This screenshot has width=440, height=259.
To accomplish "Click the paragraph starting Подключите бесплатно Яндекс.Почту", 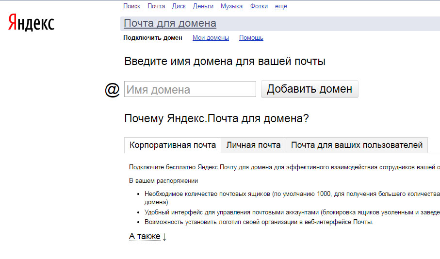I will 284,167.
